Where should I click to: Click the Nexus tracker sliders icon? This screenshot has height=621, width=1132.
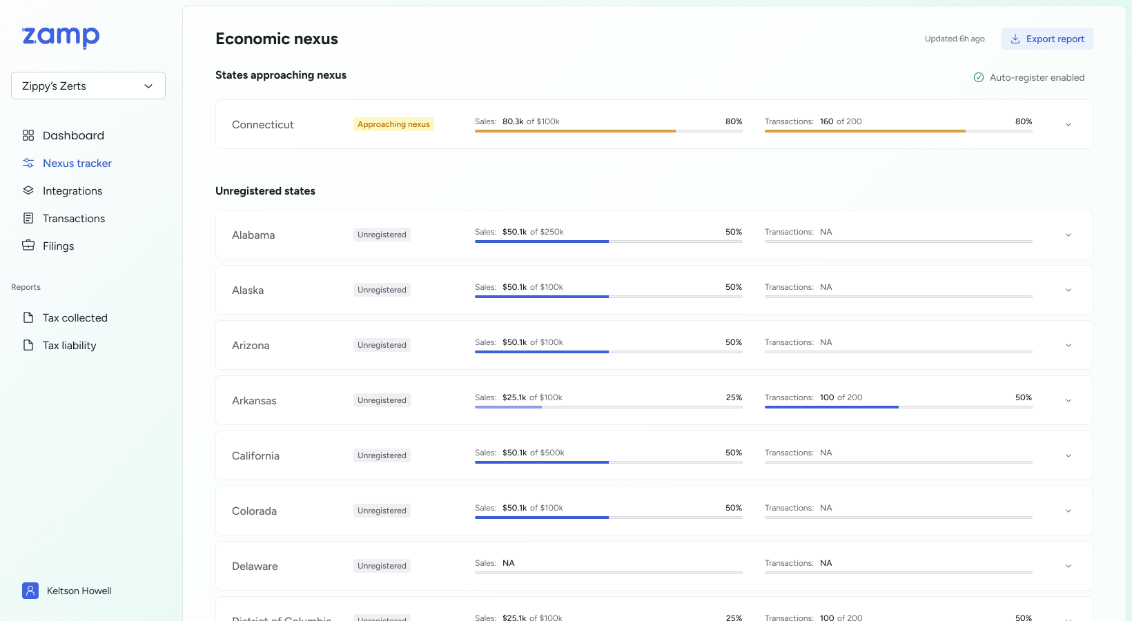(x=28, y=163)
